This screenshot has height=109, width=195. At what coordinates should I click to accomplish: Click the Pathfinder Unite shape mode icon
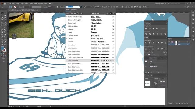146,28
